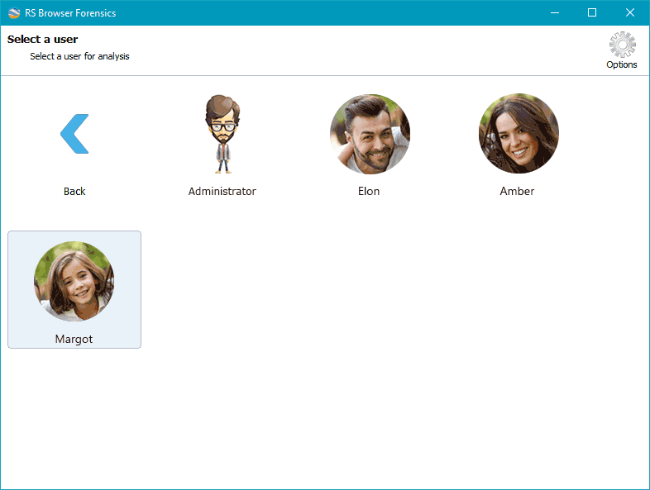Image resolution: width=650 pixels, height=490 pixels.
Task: Minimize the RS Browser Forensics window
Action: pyautogui.click(x=555, y=13)
